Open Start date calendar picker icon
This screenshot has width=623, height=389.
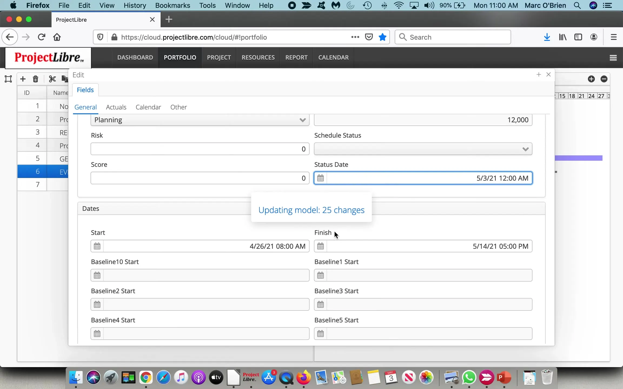coord(97,246)
